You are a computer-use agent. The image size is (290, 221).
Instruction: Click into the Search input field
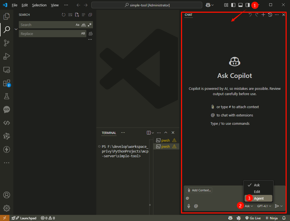coord(46,25)
